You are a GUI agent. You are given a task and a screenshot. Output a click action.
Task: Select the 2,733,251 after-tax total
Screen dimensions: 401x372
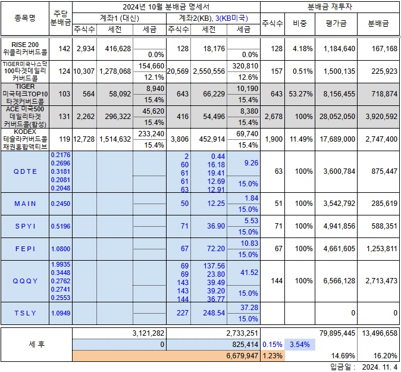(x=242, y=333)
